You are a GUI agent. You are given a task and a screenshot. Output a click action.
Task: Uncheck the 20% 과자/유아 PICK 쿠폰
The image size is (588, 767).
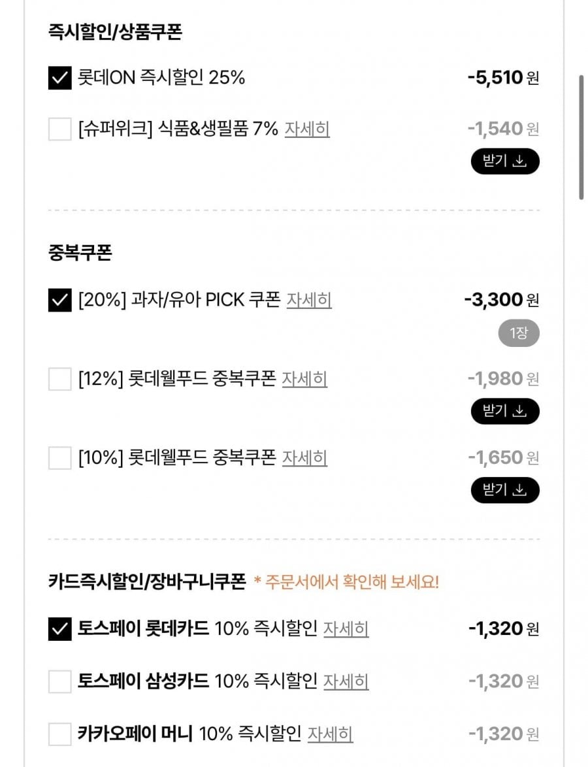point(60,301)
